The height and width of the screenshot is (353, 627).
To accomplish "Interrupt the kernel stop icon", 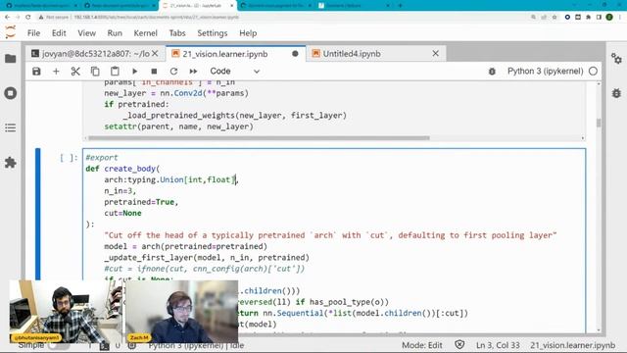I will [154, 72].
